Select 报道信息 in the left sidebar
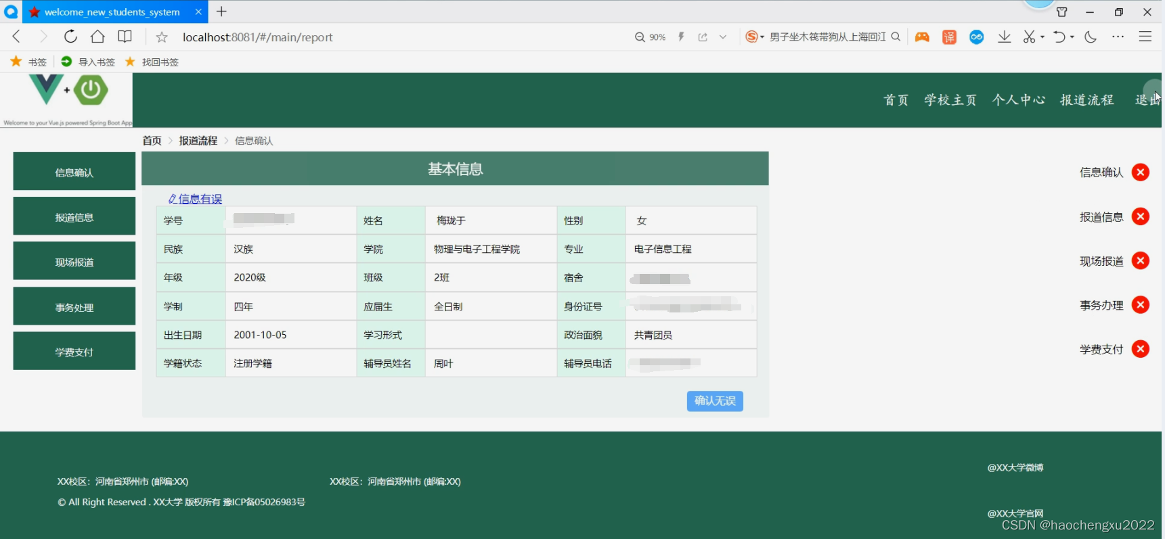This screenshot has height=539, width=1165. pyautogui.click(x=74, y=216)
